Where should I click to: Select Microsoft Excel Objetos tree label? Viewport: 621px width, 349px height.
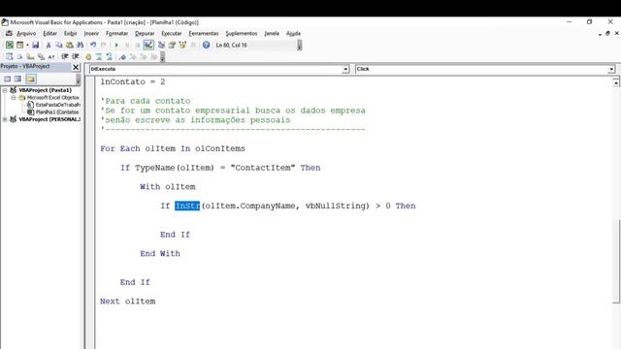tap(52, 97)
